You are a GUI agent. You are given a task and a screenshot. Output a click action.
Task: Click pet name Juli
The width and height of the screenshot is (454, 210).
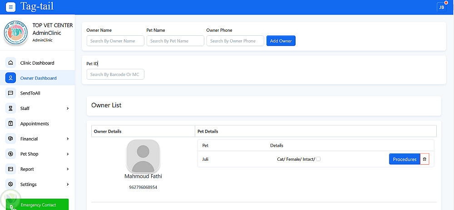click(205, 159)
